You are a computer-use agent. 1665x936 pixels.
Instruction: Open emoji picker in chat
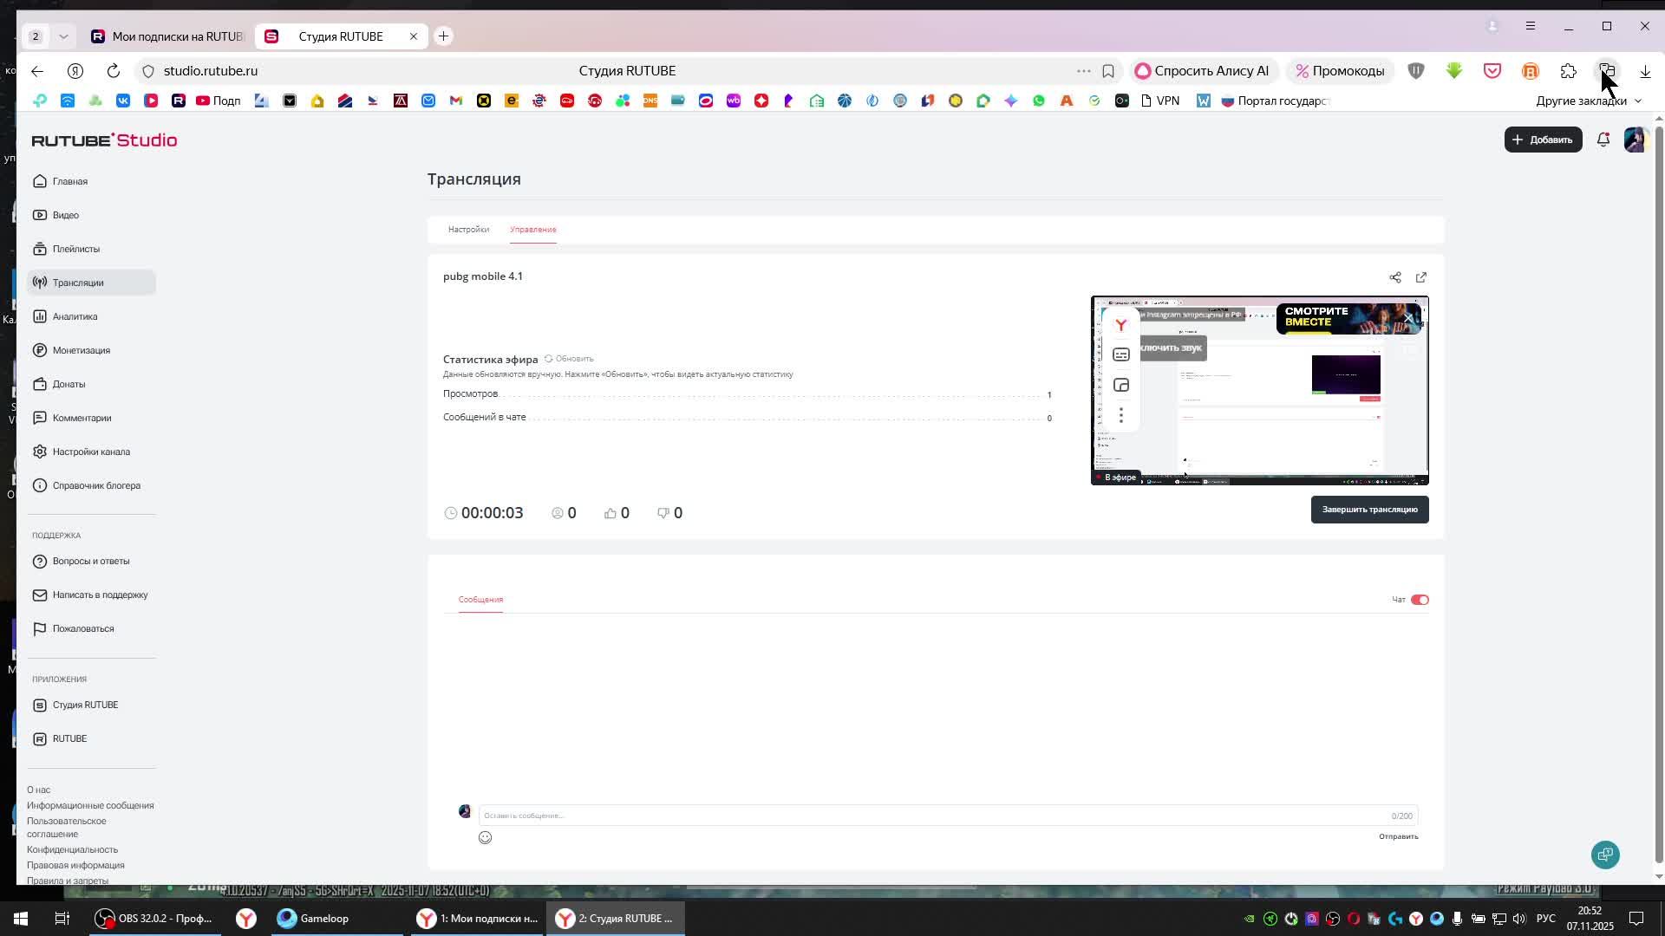pos(485,837)
